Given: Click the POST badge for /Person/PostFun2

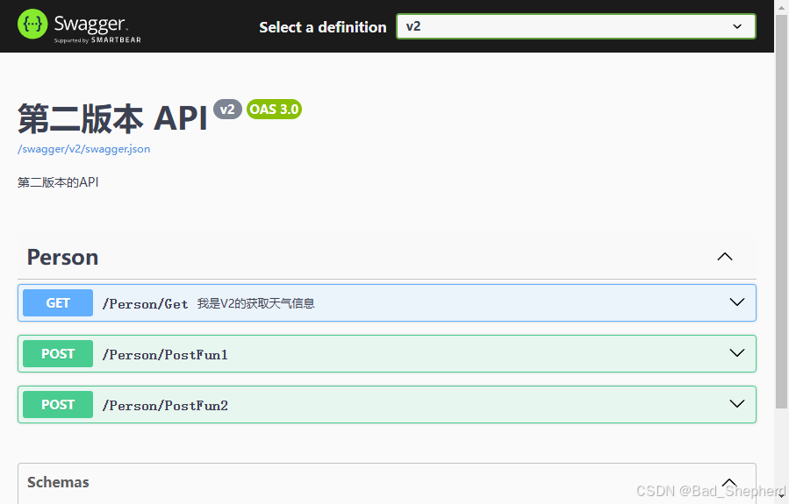Looking at the screenshot, I should coord(58,404).
